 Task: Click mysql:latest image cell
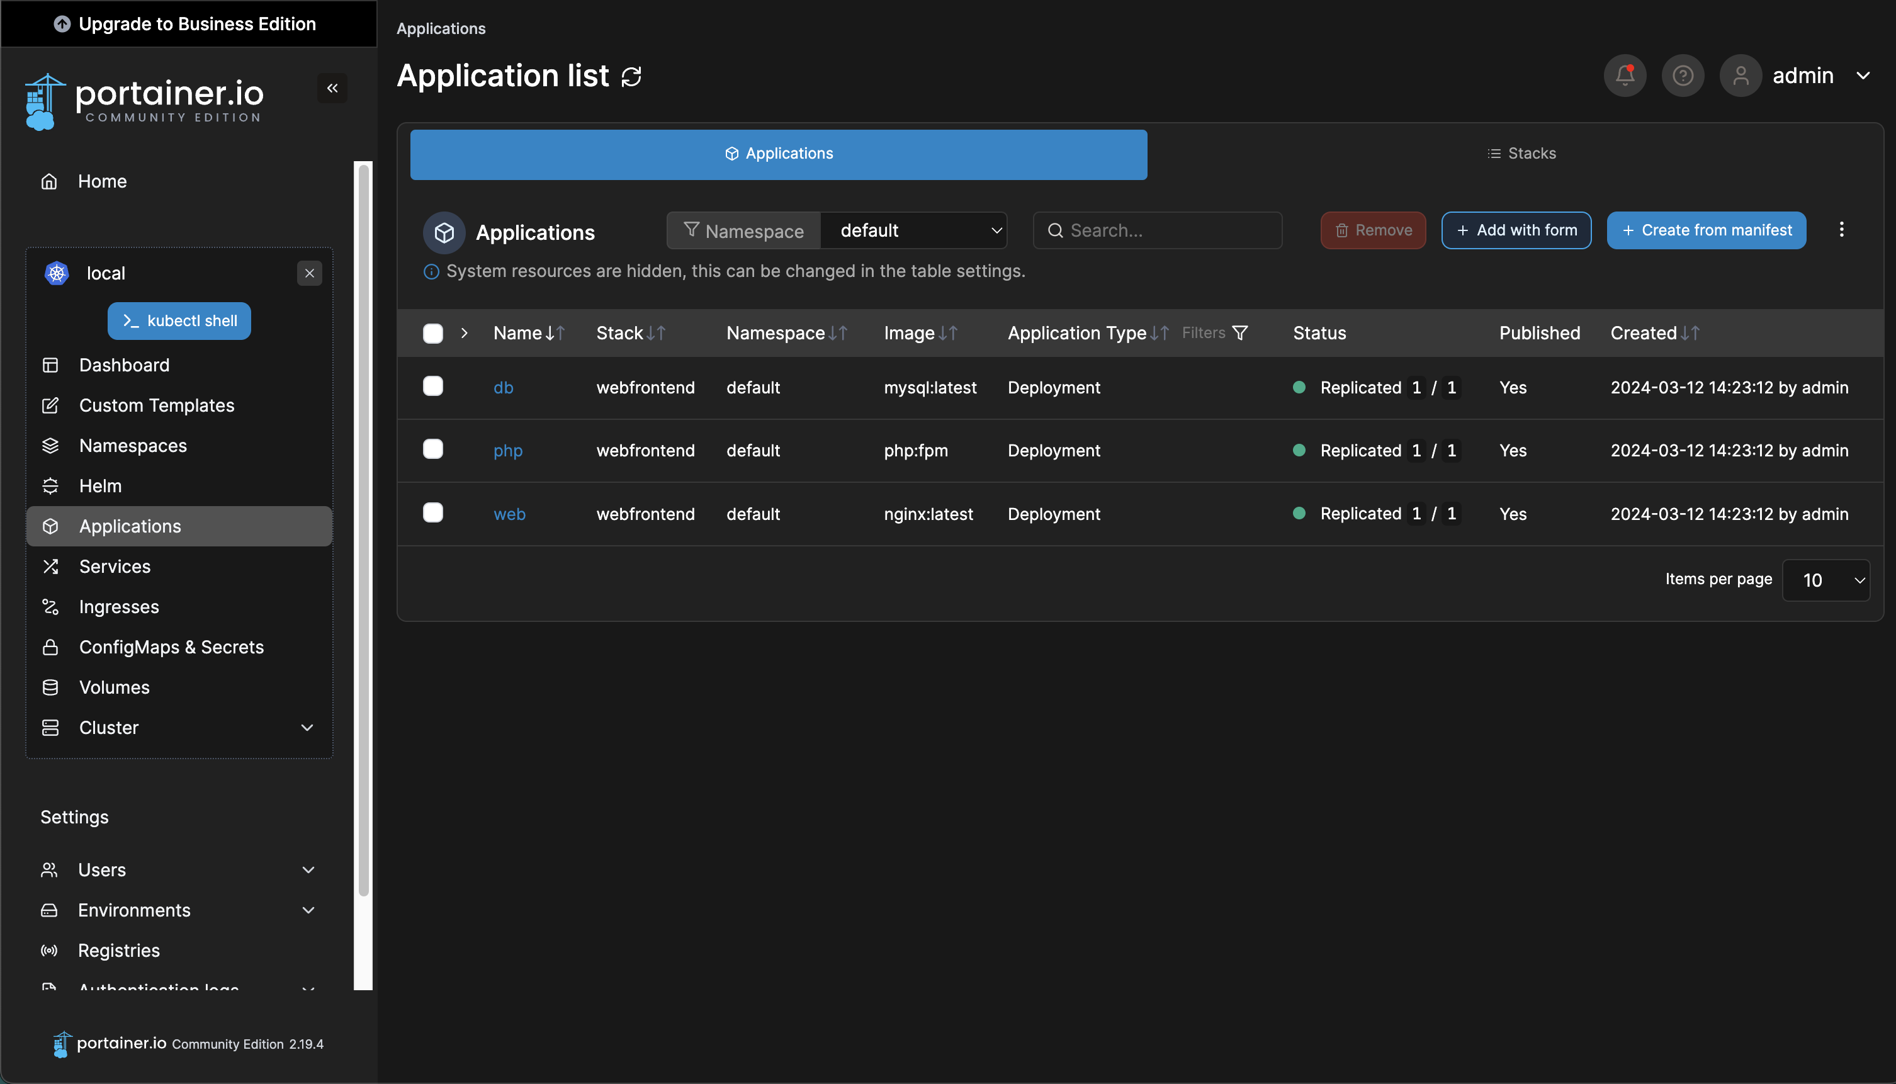(930, 388)
